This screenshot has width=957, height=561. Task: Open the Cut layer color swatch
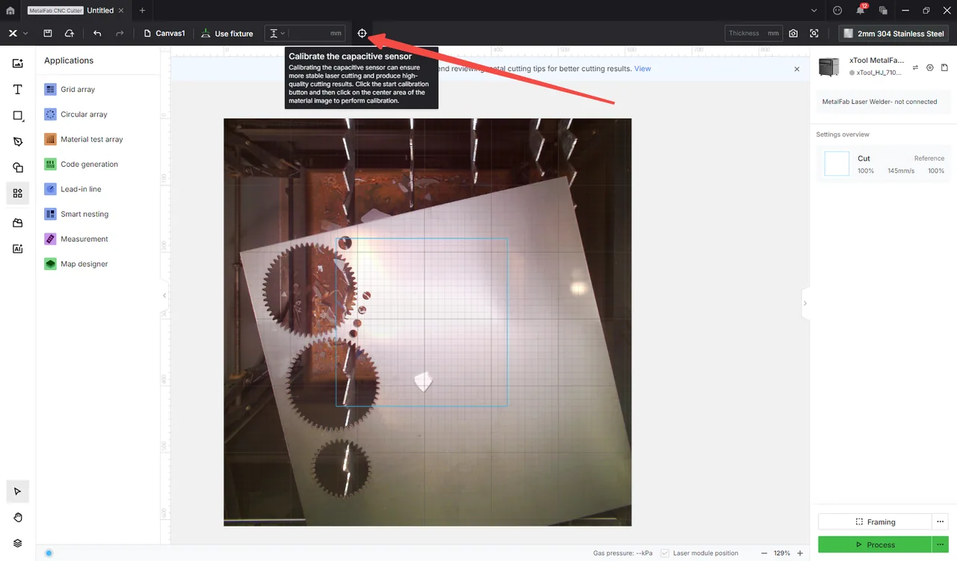point(837,164)
